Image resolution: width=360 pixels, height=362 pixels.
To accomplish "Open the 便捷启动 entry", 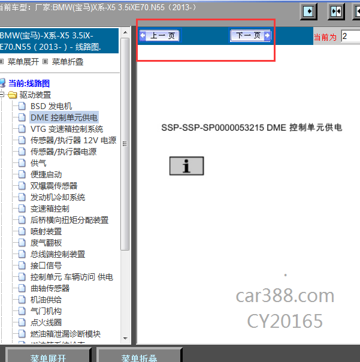I will [46, 174].
